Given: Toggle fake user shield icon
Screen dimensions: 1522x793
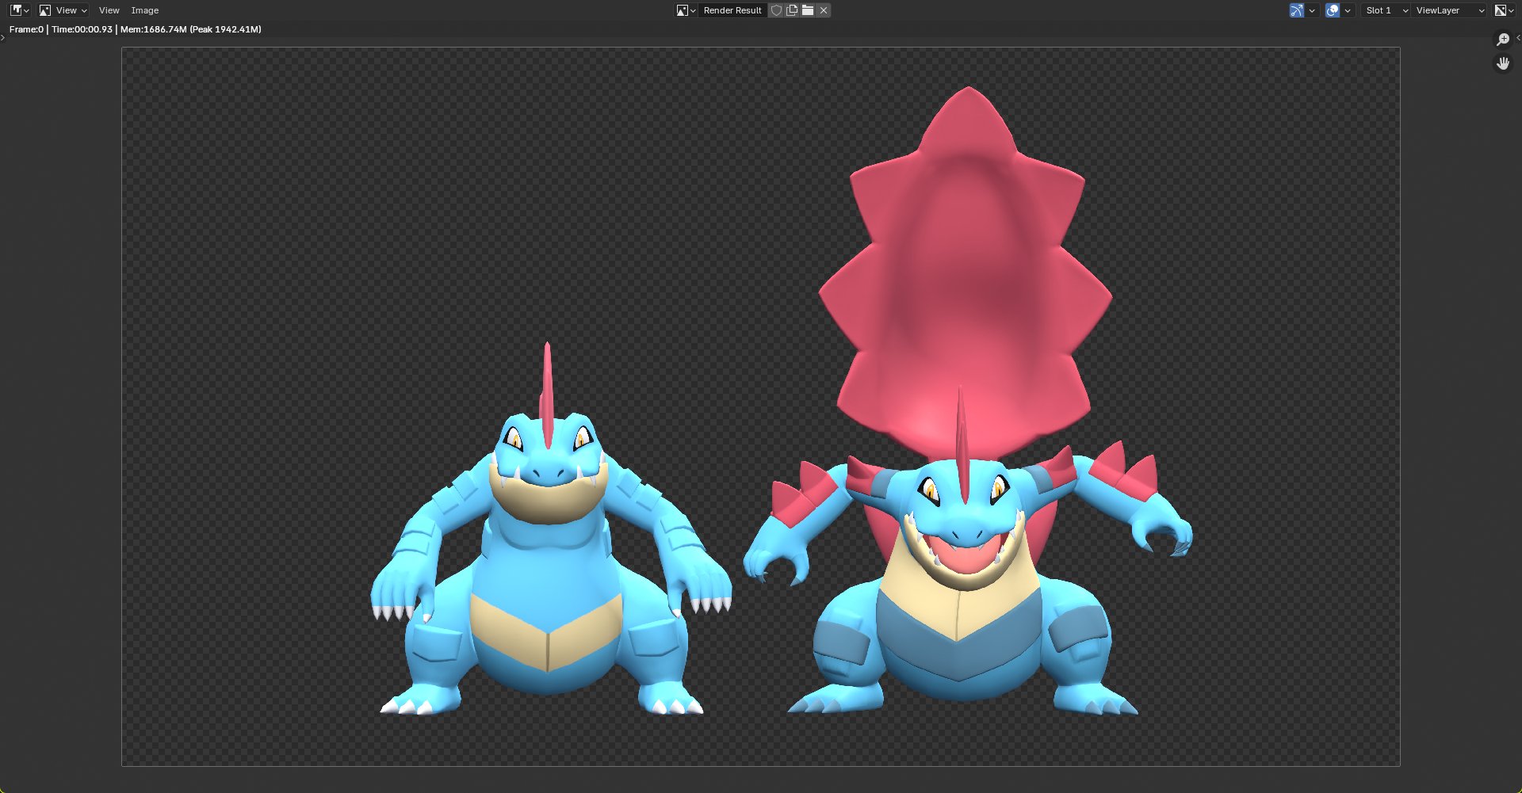Looking at the screenshot, I should [777, 10].
